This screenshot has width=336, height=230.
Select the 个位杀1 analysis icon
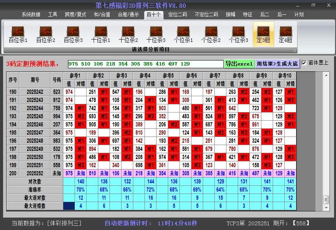pos(183,34)
